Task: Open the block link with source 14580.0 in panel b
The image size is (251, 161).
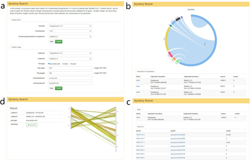Action: point(138,80)
